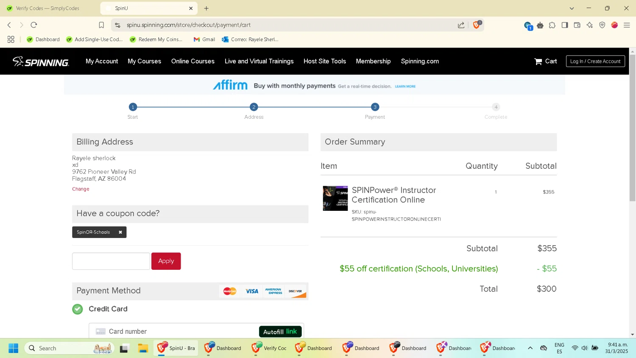
Task: Click Autofill link button
Action: coord(280,332)
